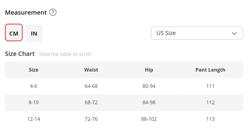Image resolution: width=248 pixels, height=138 pixels.
Task: Switch measurement units to IN
Action: (x=34, y=33)
